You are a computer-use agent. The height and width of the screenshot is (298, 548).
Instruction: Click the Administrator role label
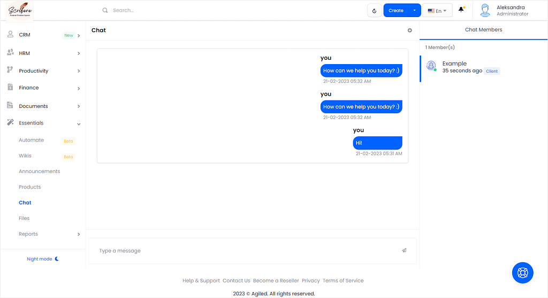512,14
